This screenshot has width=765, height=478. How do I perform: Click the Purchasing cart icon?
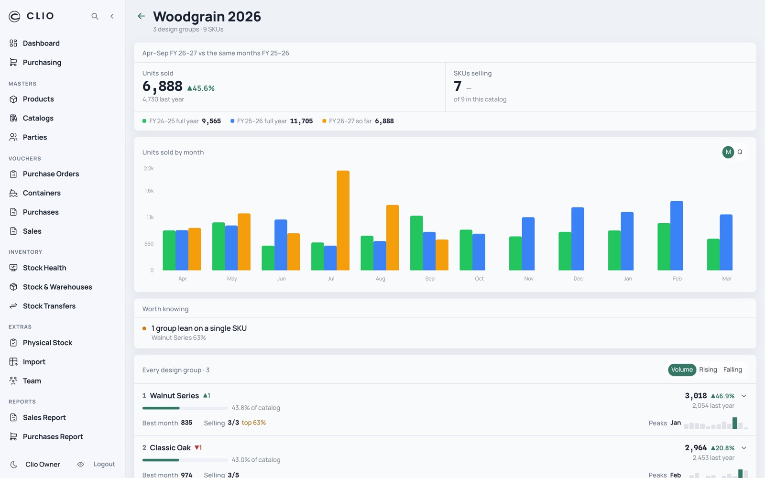13,62
